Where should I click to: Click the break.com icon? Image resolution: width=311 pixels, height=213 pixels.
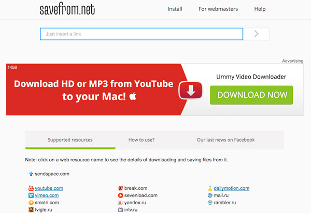pos(120,188)
